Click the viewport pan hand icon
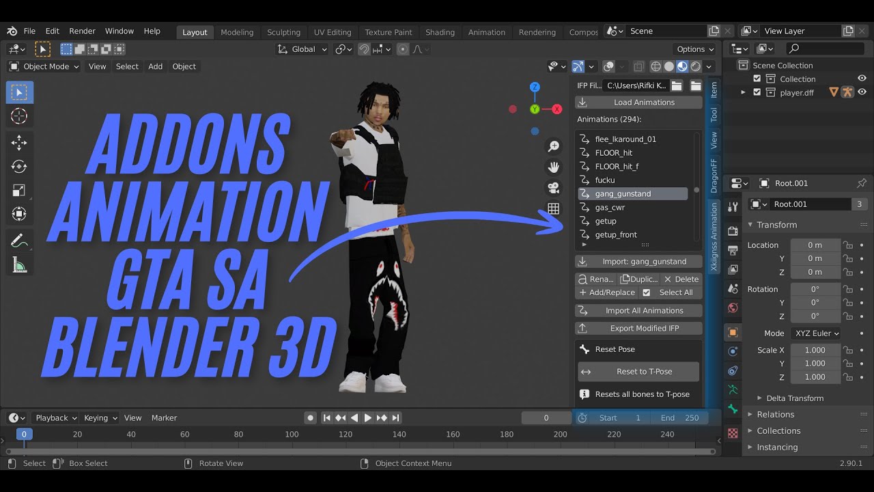The image size is (874, 492). (553, 167)
